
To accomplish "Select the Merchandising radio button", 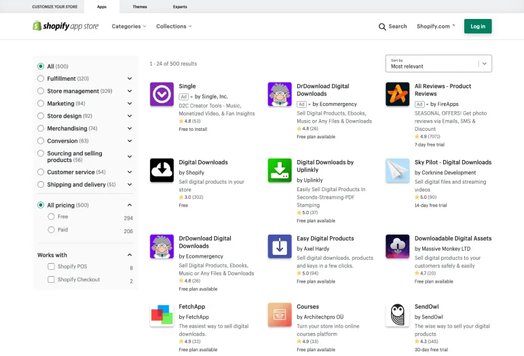I will 41,128.
